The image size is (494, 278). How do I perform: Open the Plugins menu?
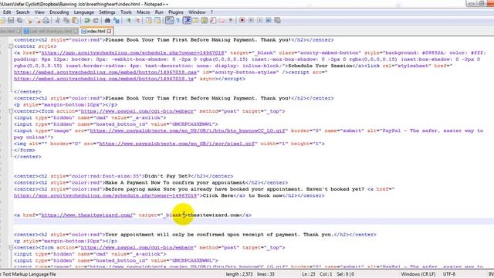(x=176, y=12)
